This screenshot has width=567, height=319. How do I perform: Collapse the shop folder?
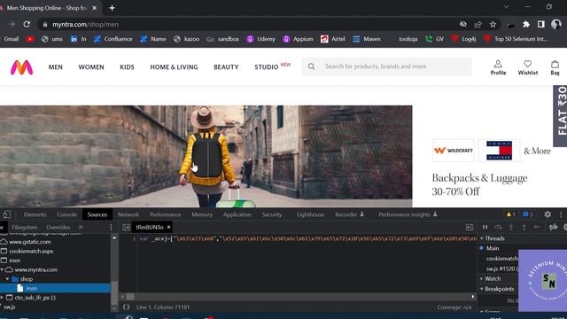click(x=7, y=279)
